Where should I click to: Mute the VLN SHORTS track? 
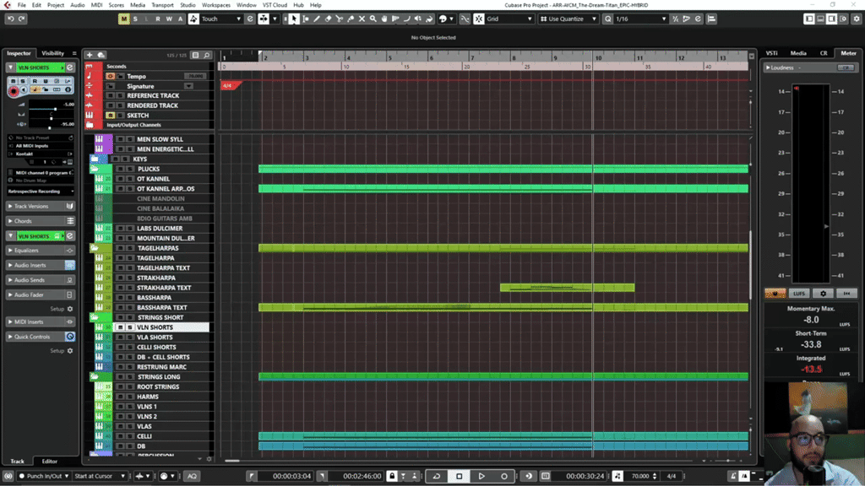tap(120, 327)
